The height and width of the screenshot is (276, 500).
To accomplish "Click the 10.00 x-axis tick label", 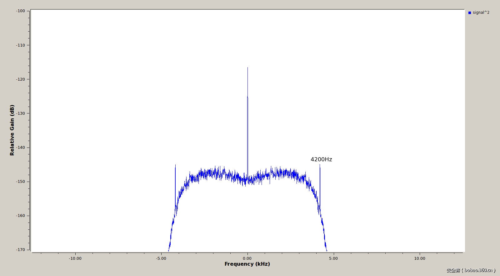I will [x=420, y=258].
